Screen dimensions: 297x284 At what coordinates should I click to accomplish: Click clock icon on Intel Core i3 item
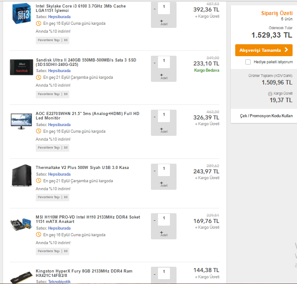[x=39, y=23]
